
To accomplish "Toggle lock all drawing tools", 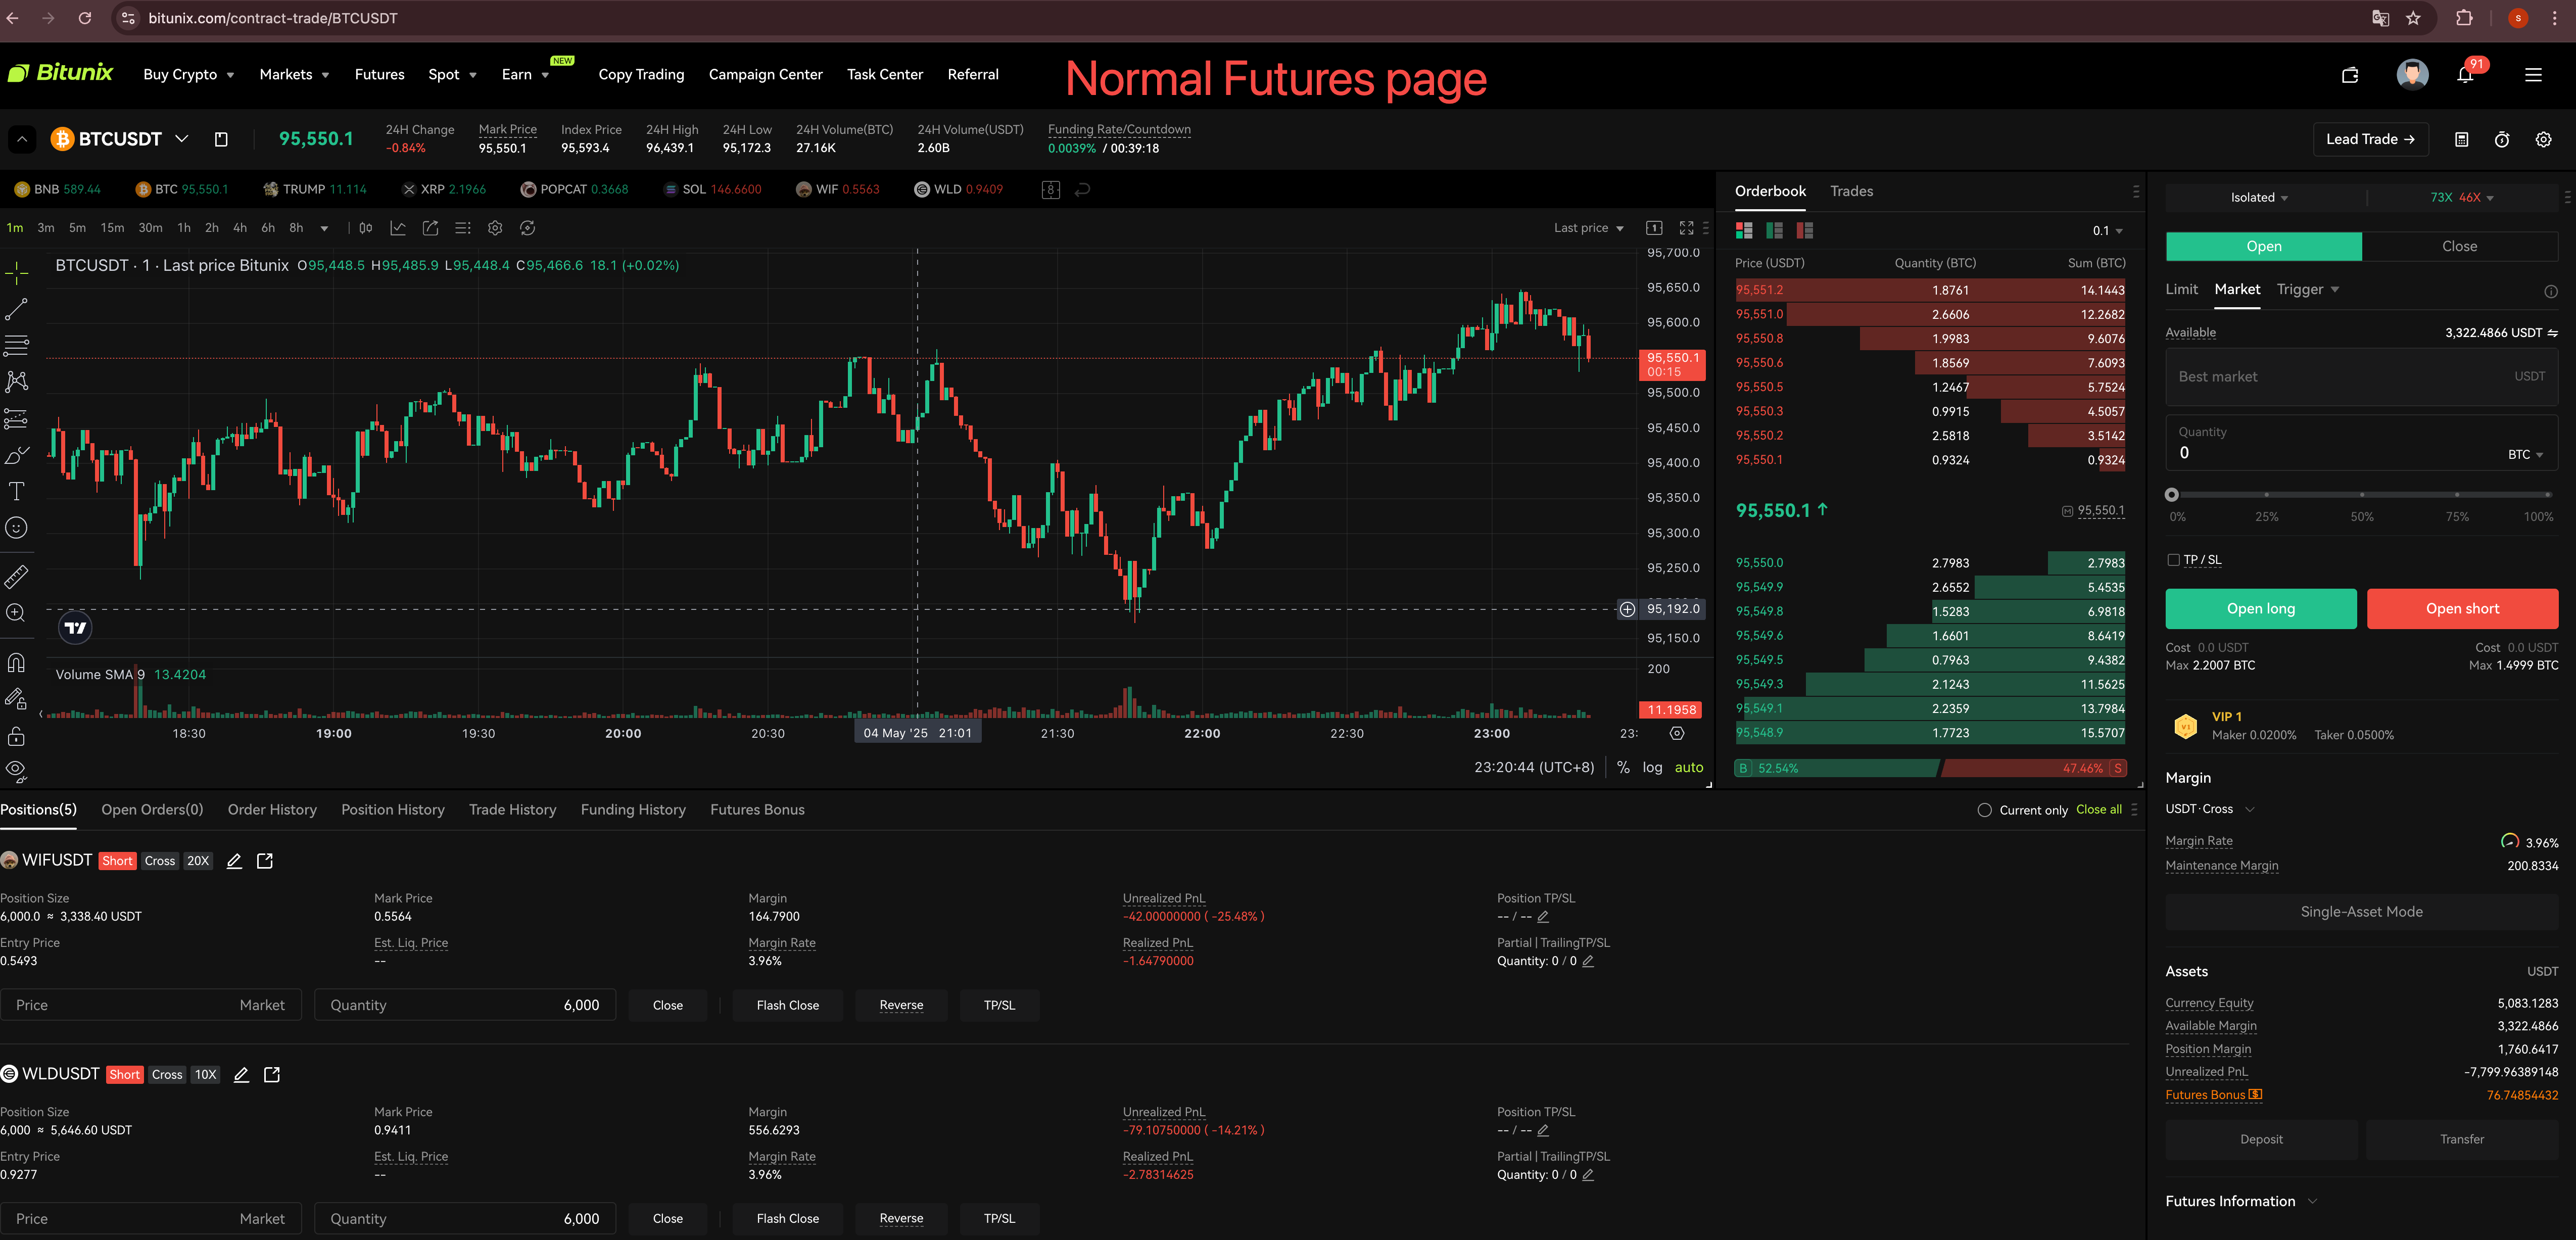I will click(16, 736).
